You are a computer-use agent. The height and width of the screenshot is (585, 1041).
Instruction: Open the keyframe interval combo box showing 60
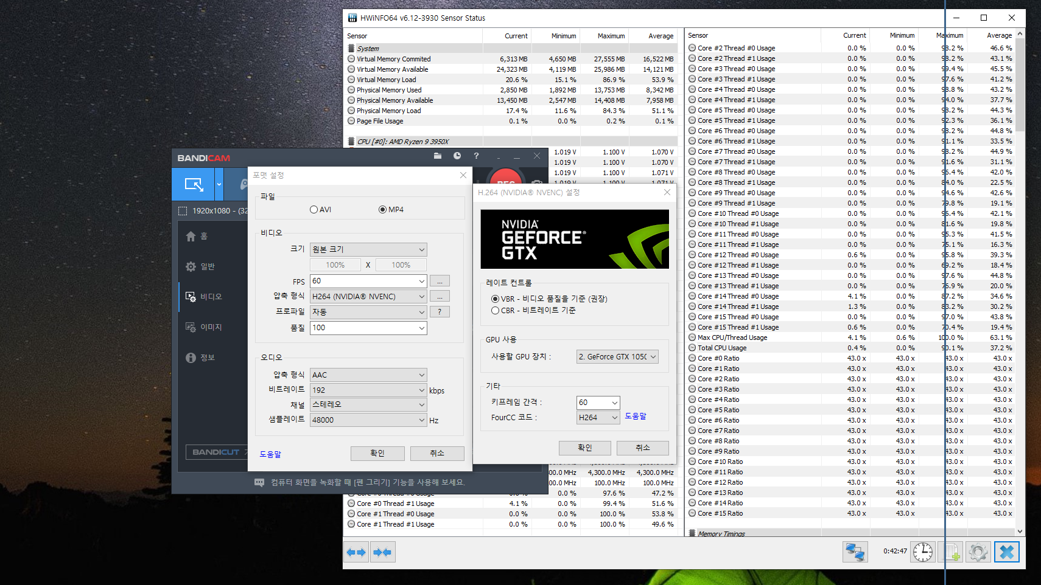598,403
